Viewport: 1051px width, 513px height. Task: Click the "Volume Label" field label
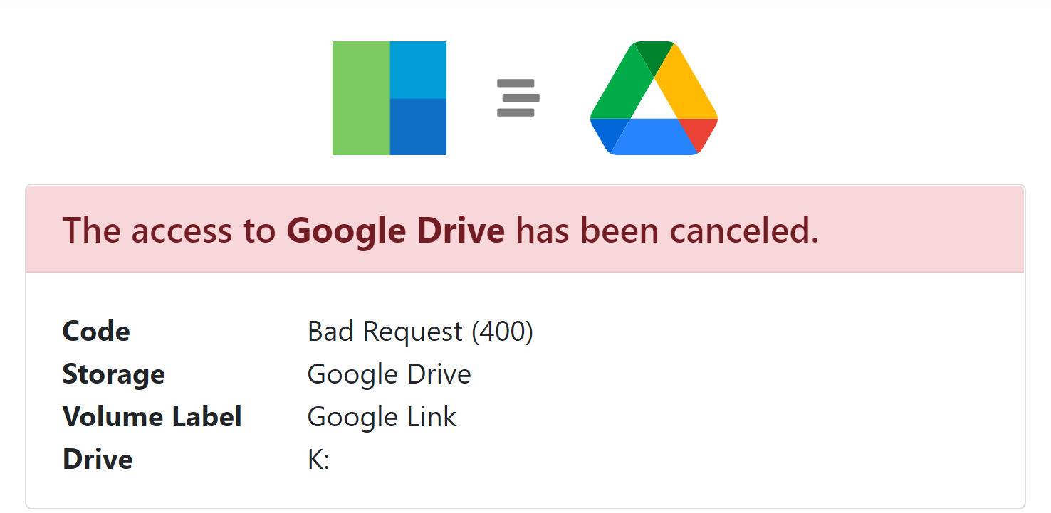152,417
